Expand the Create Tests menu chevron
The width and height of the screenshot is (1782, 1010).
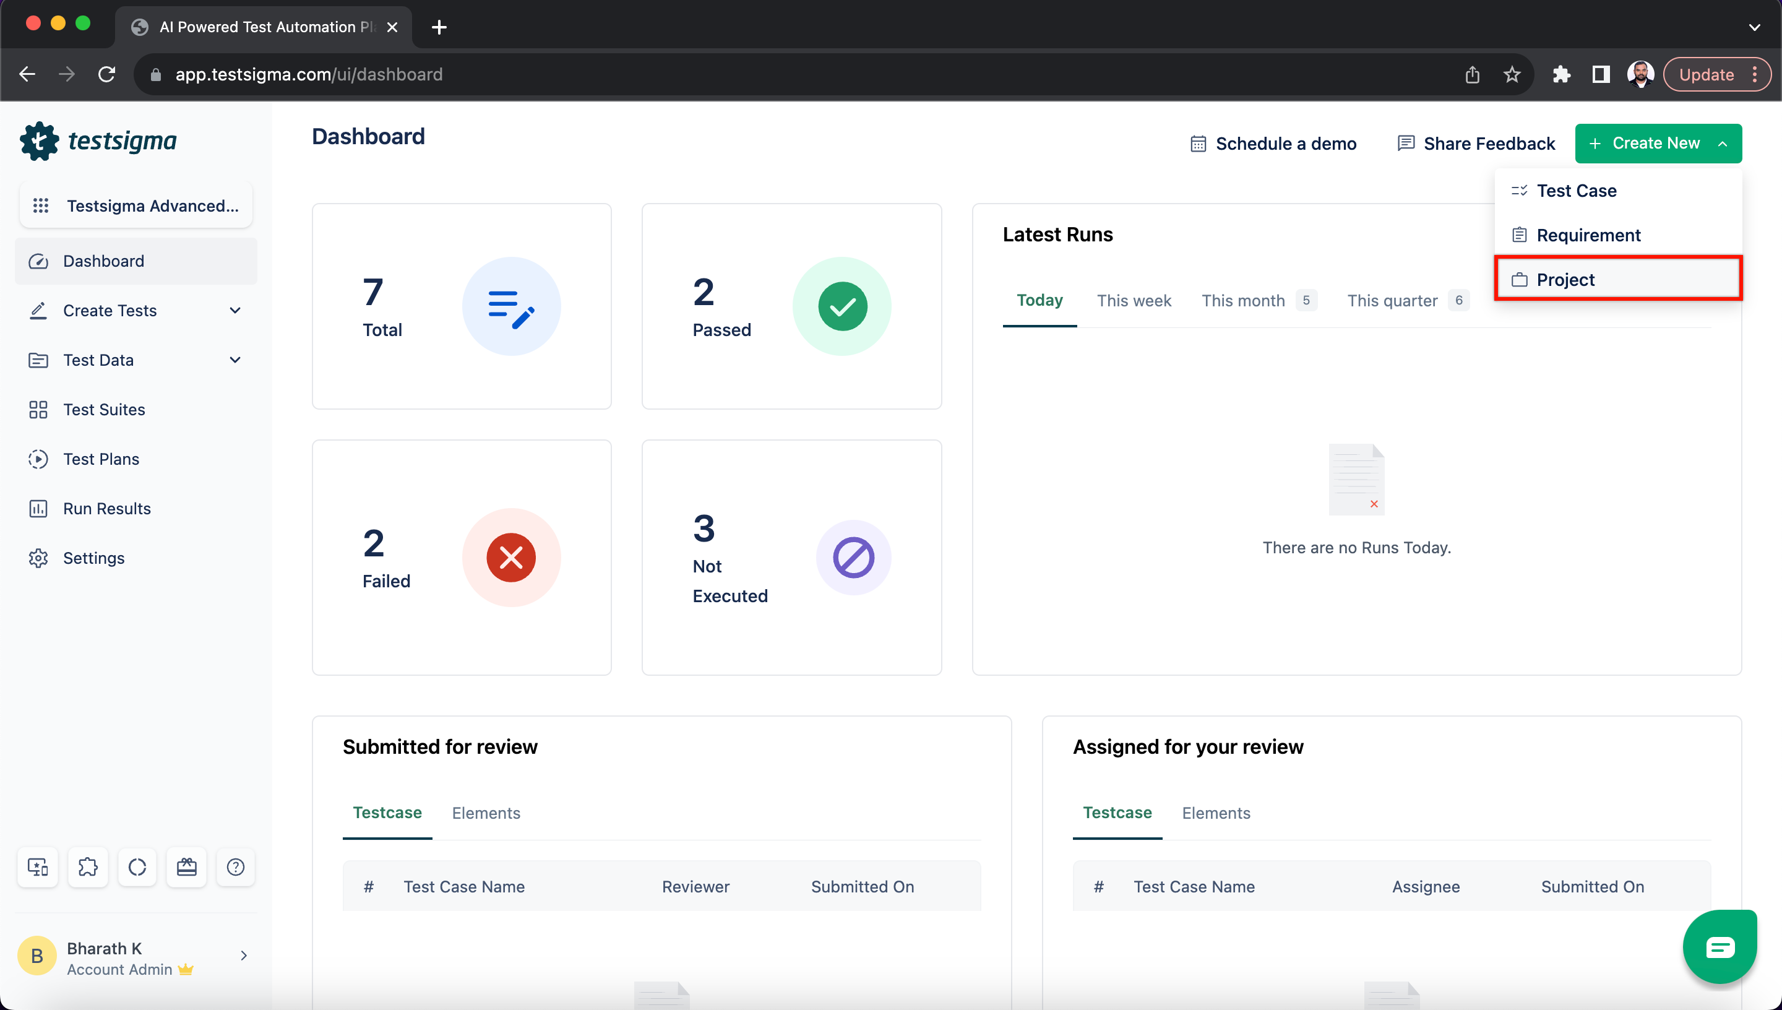235,310
